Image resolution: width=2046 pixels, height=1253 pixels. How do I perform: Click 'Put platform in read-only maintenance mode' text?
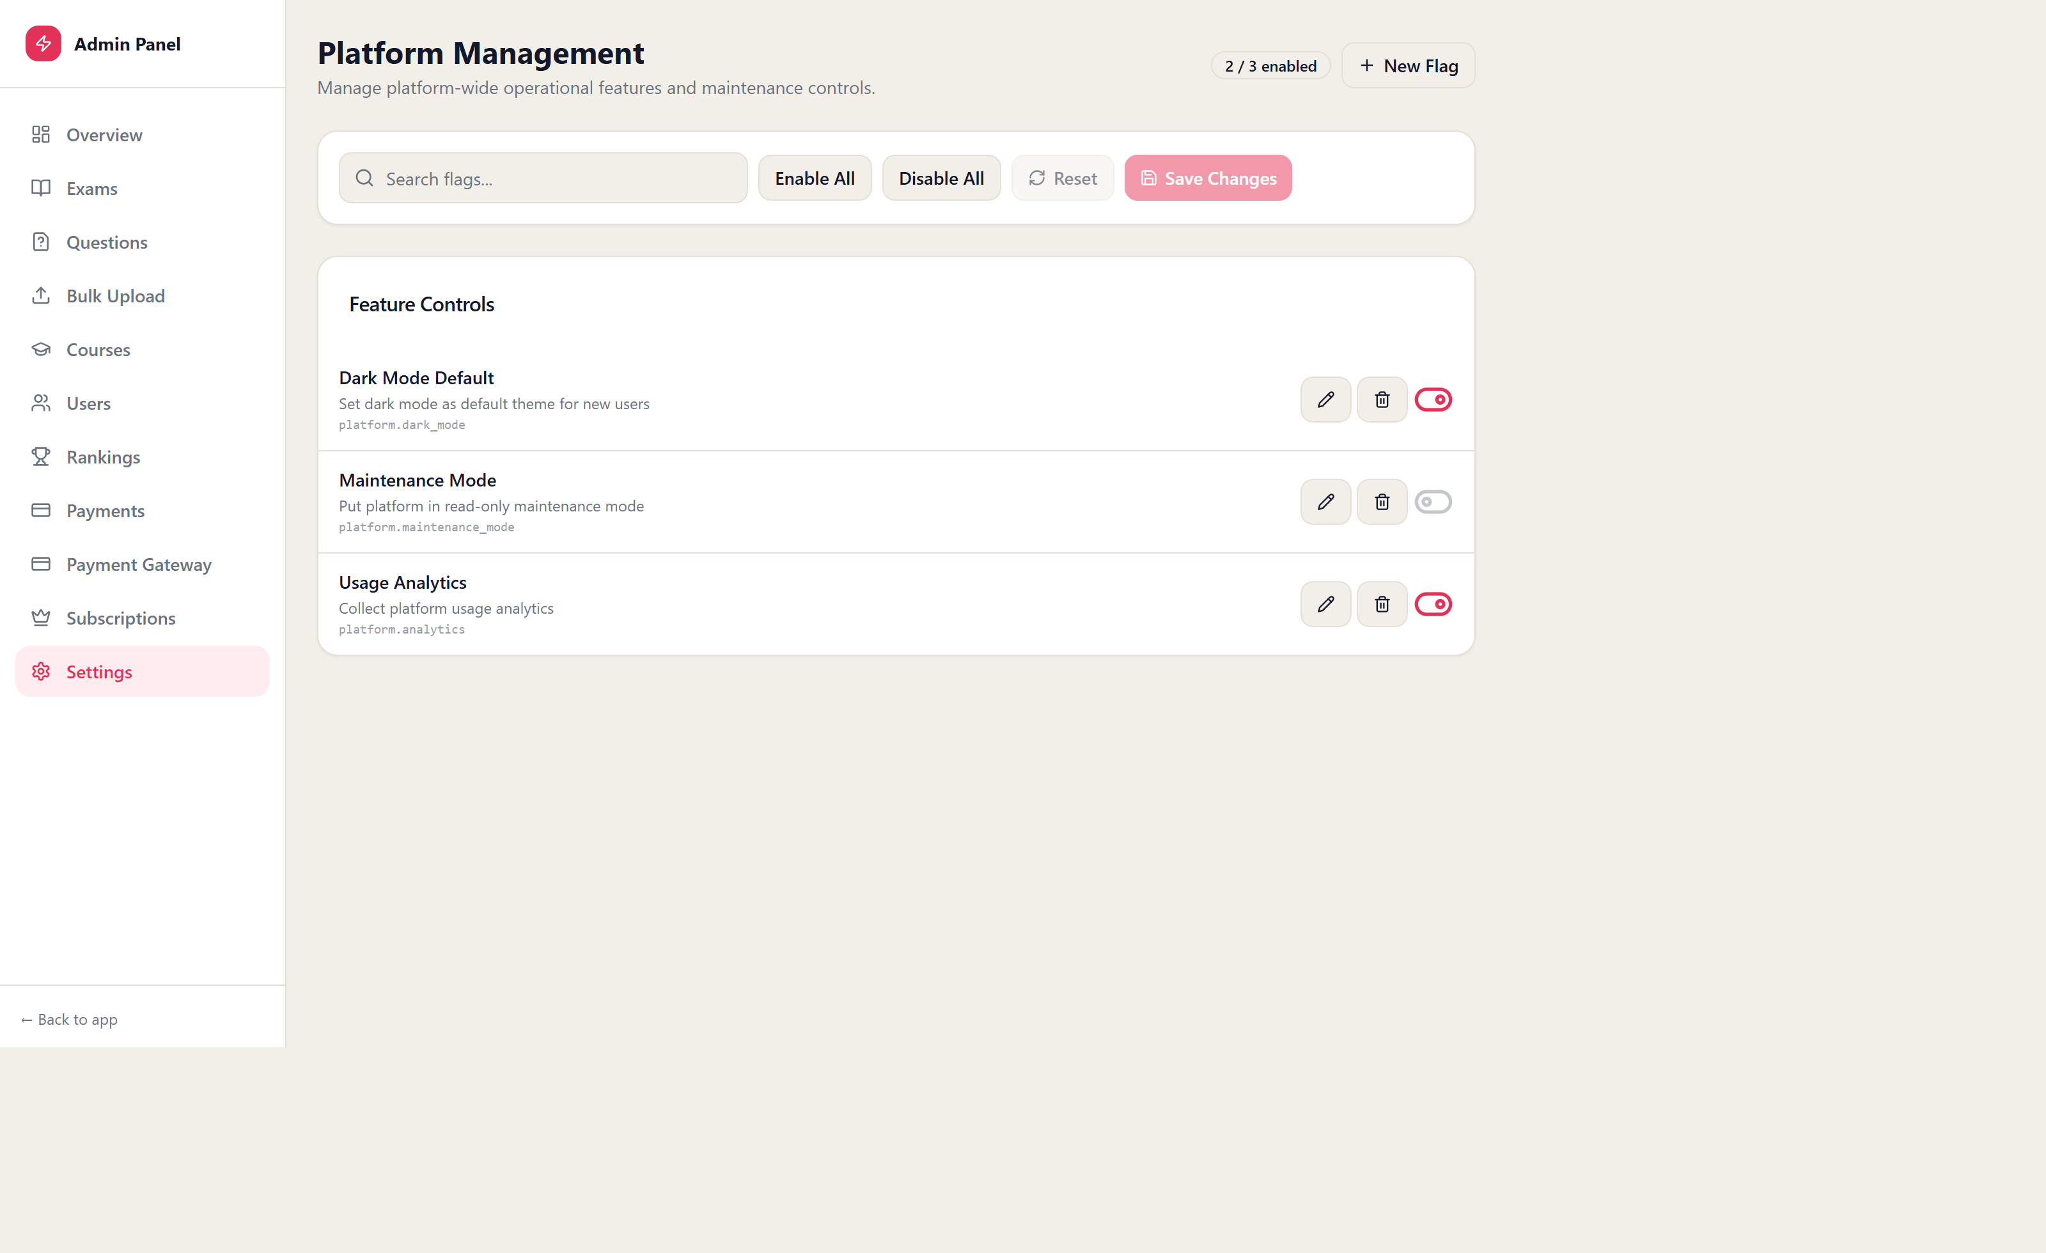pos(492,506)
